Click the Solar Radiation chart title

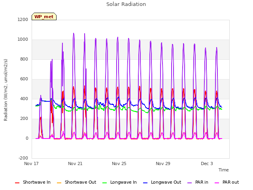pyautogui.click(x=126, y=4)
